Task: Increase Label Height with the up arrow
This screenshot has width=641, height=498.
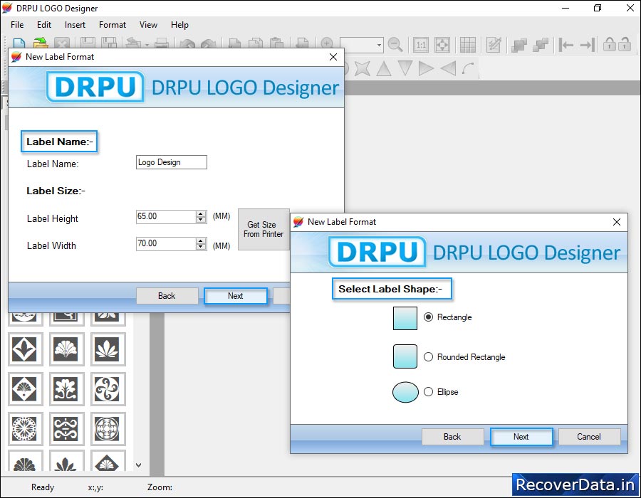Action: click(201, 214)
